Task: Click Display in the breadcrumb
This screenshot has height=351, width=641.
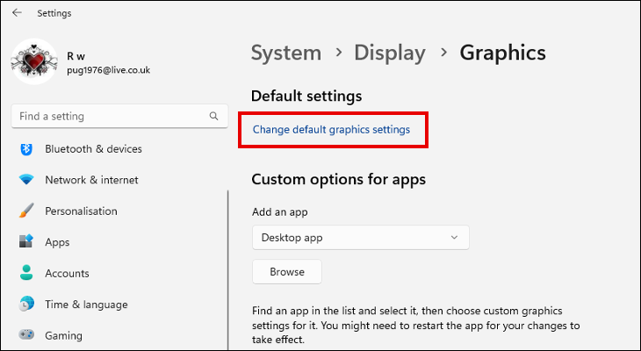Action: coord(390,53)
